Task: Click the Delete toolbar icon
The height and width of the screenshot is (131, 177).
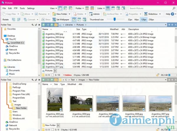Action: click(x=78, y=14)
